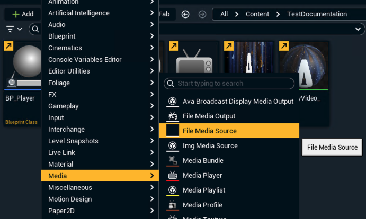Open the Gameplay submenu

(100, 106)
